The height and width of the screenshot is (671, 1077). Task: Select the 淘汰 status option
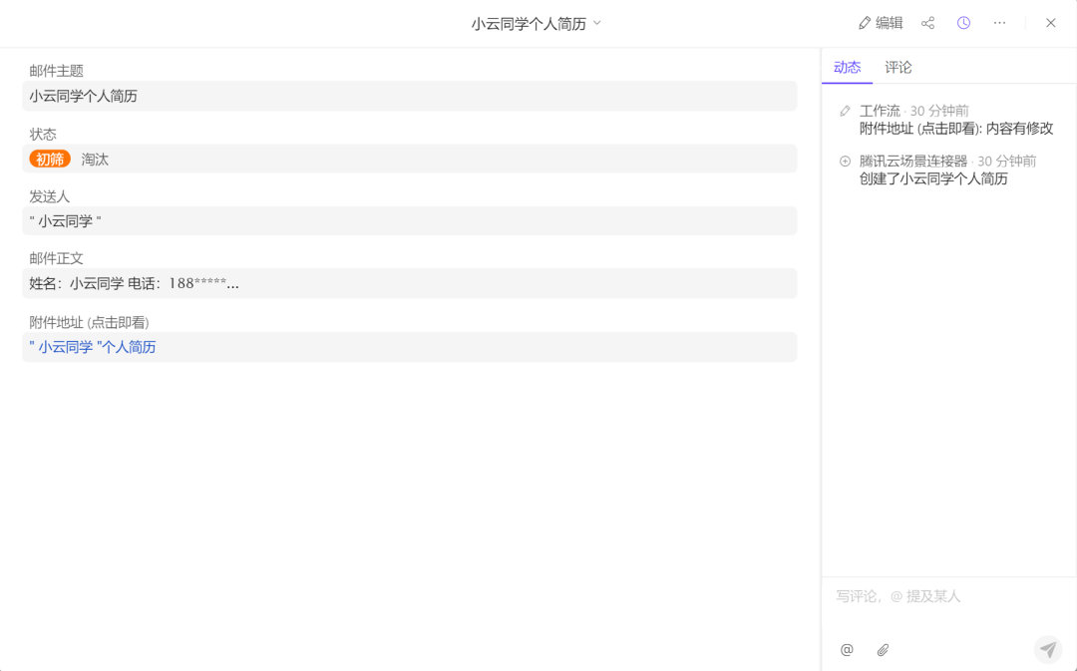pyautogui.click(x=95, y=160)
